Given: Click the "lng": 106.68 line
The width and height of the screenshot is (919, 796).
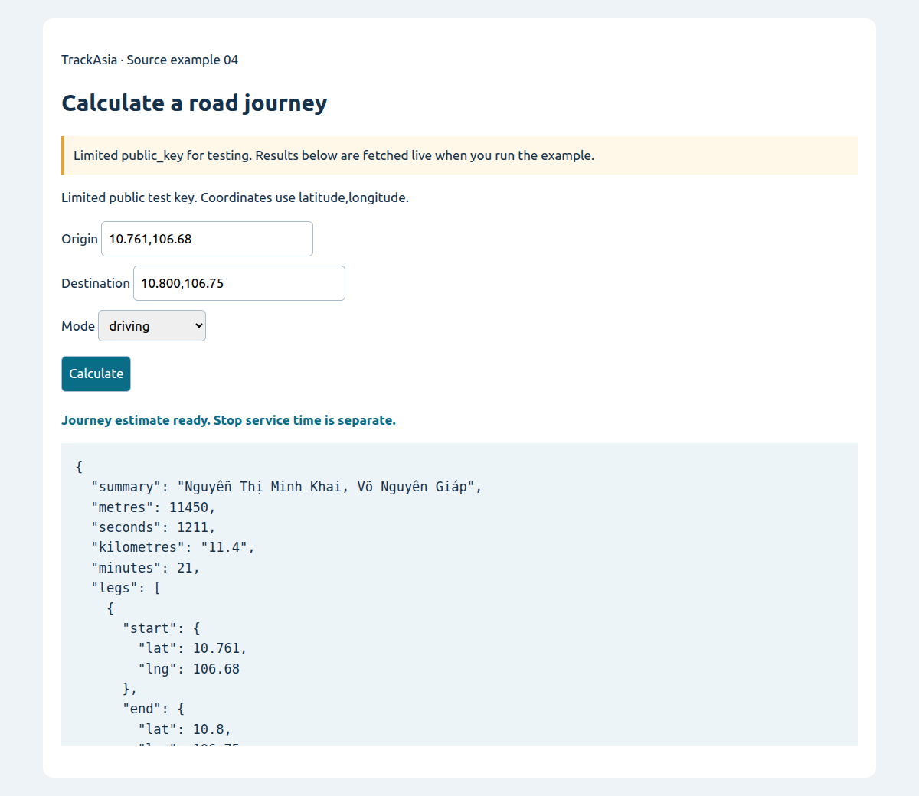Looking at the screenshot, I should [x=188, y=669].
